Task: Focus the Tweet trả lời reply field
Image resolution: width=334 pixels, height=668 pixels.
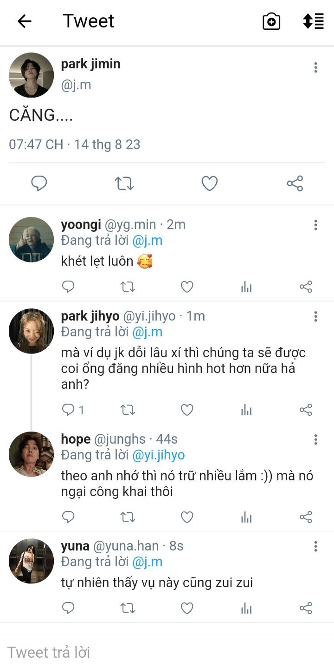Action: [x=167, y=652]
